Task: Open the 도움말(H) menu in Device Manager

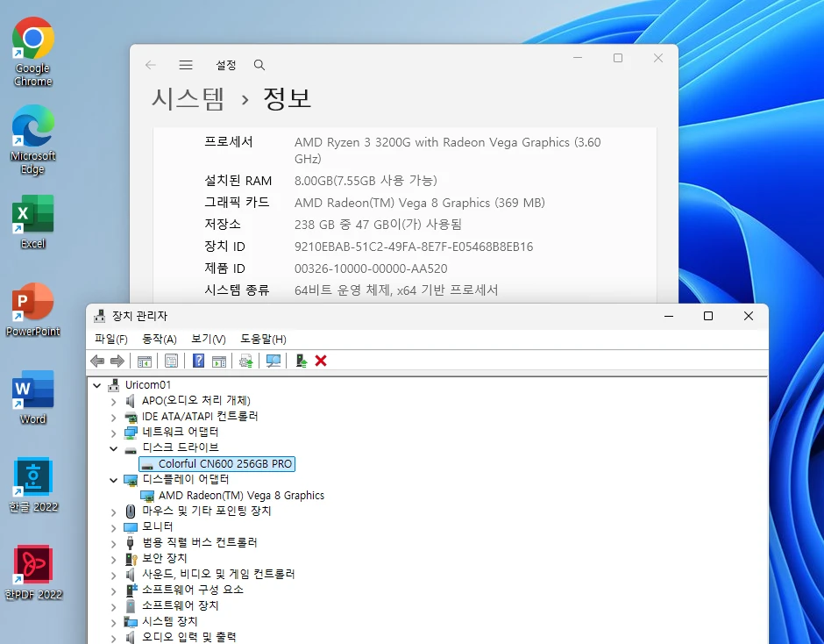Action: (263, 339)
